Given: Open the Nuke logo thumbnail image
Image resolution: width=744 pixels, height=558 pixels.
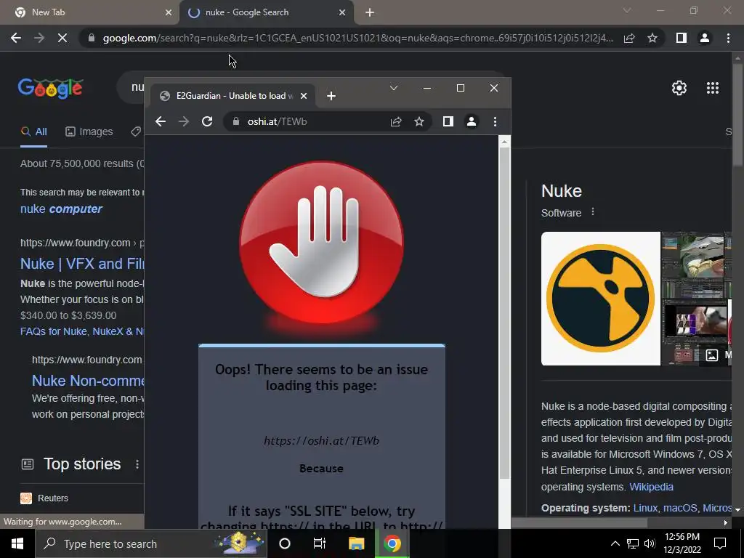Looking at the screenshot, I should [601, 299].
